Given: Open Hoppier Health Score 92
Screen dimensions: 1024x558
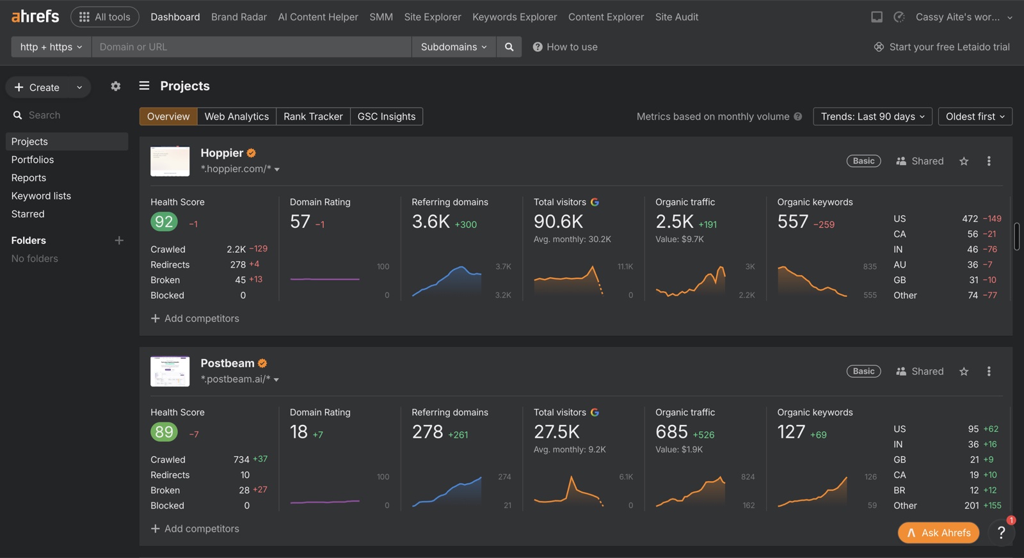Looking at the screenshot, I should 164,222.
